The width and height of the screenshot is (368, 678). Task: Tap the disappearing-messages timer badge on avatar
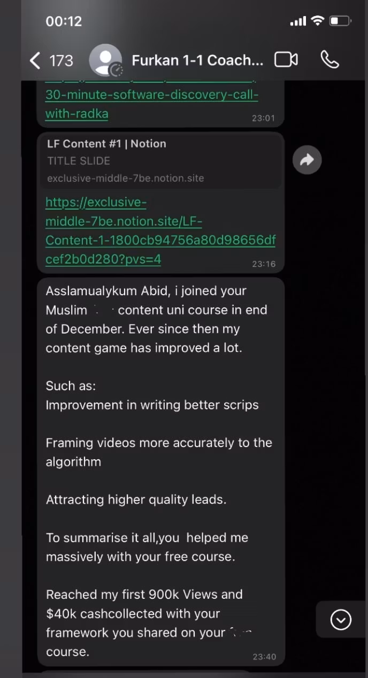[116, 70]
